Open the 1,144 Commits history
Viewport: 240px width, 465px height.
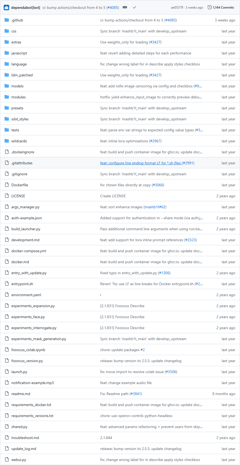coord(221,8)
